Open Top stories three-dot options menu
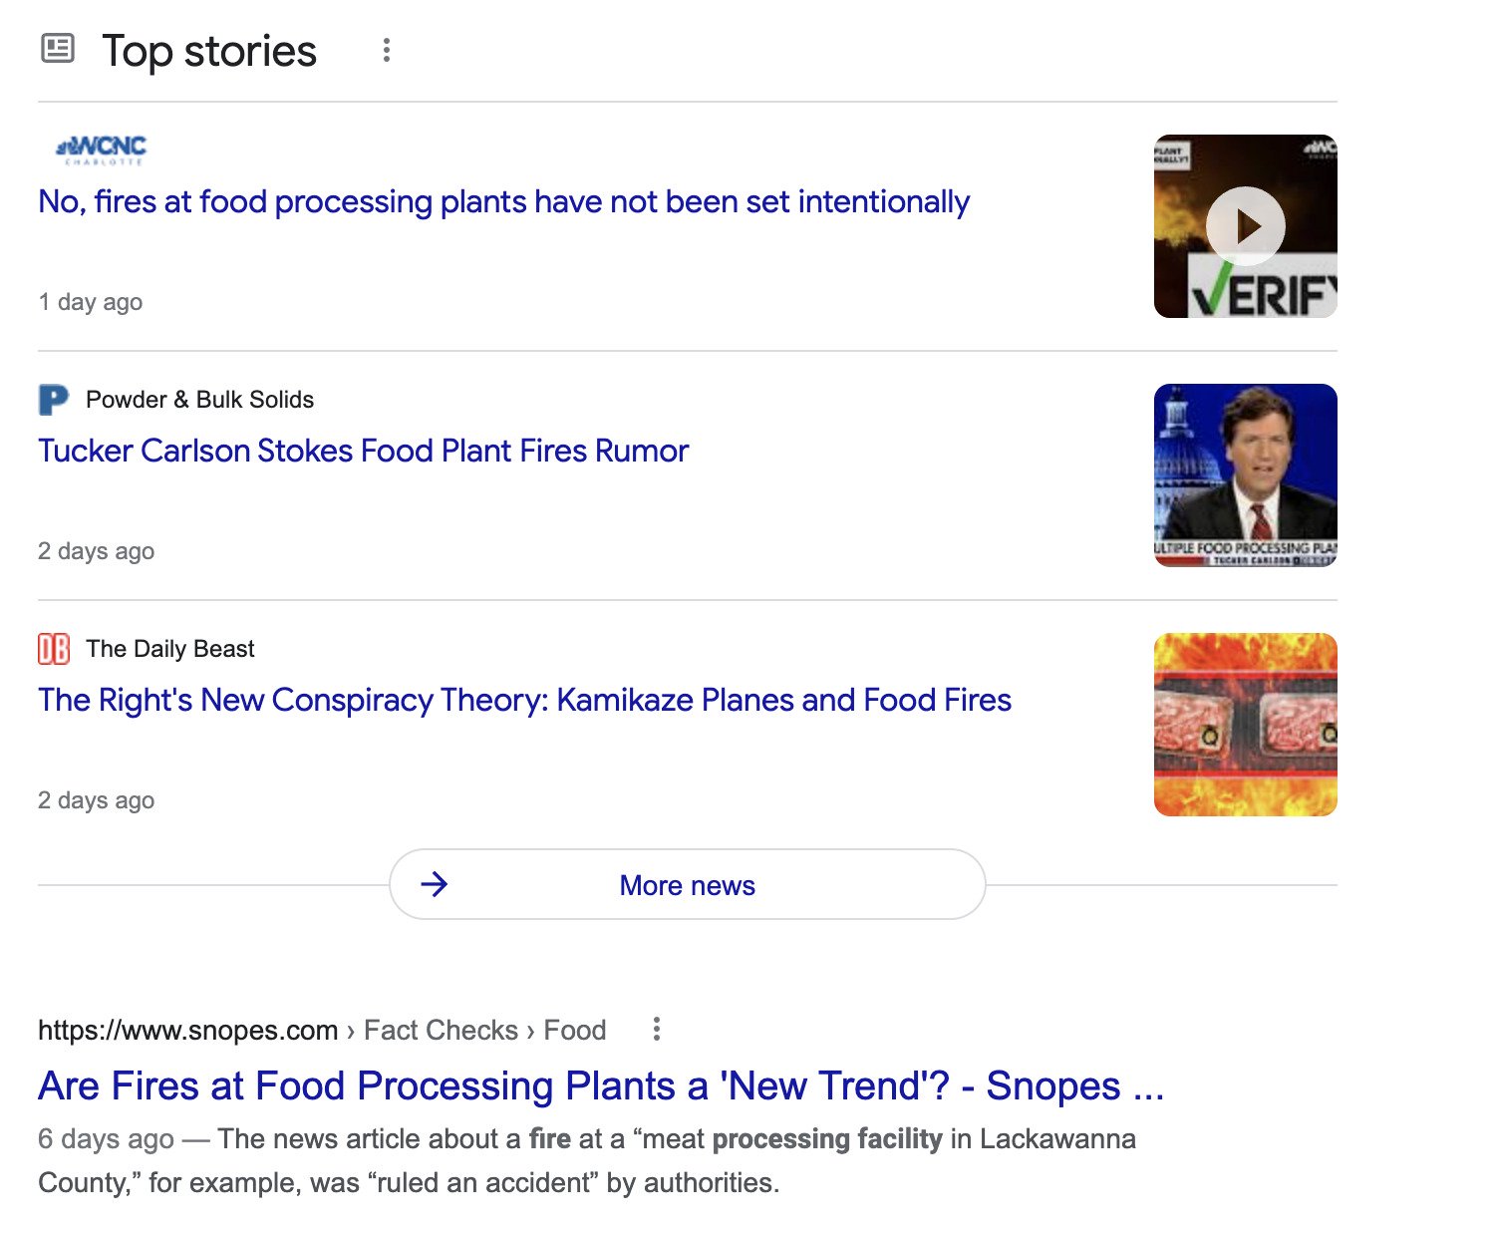 click(387, 50)
